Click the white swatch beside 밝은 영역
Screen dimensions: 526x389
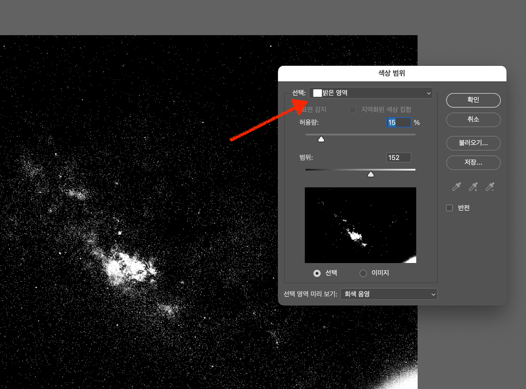pos(317,93)
